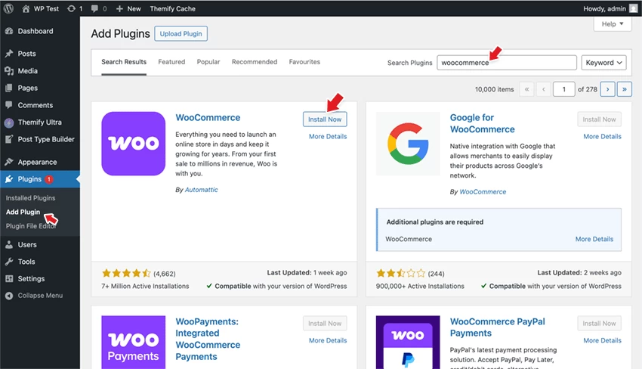
Task: Click the Woo PayPal logo thumbnail
Action: pyautogui.click(x=408, y=343)
